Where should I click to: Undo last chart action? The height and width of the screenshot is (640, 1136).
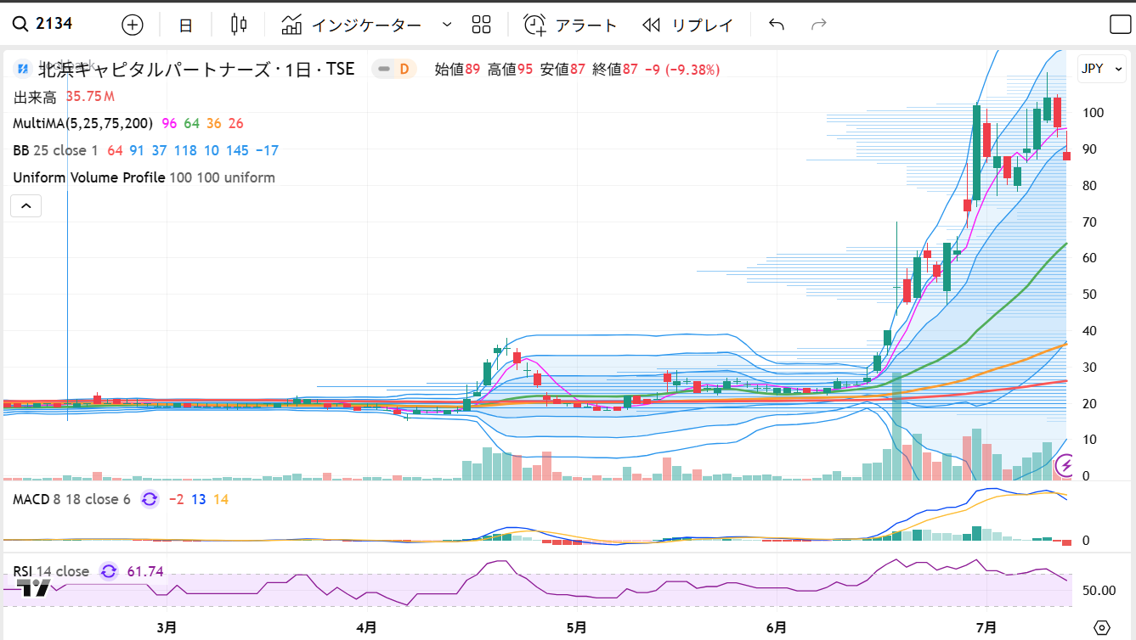(x=777, y=25)
